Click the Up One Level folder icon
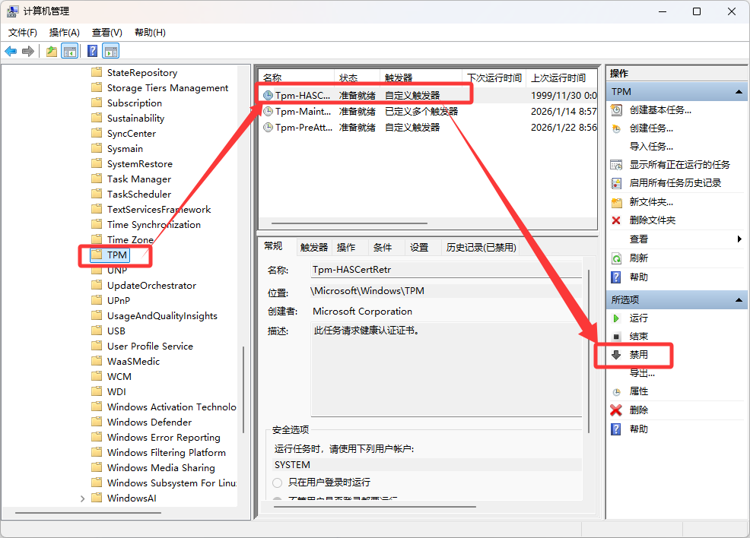 pyautogui.click(x=51, y=51)
